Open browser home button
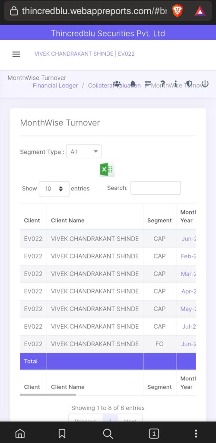This screenshot has height=443, width=216. (20, 433)
